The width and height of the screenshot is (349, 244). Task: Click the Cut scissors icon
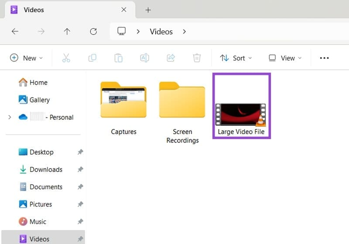[x=66, y=58]
